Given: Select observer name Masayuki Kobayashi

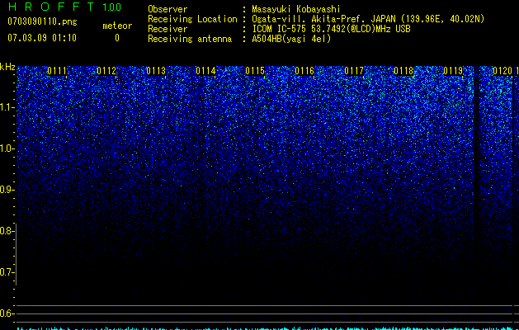Looking at the screenshot, I should (296, 9).
